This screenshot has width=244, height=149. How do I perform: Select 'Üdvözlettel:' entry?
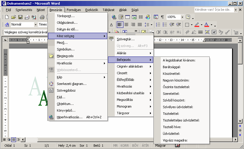click(x=181, y=134)
